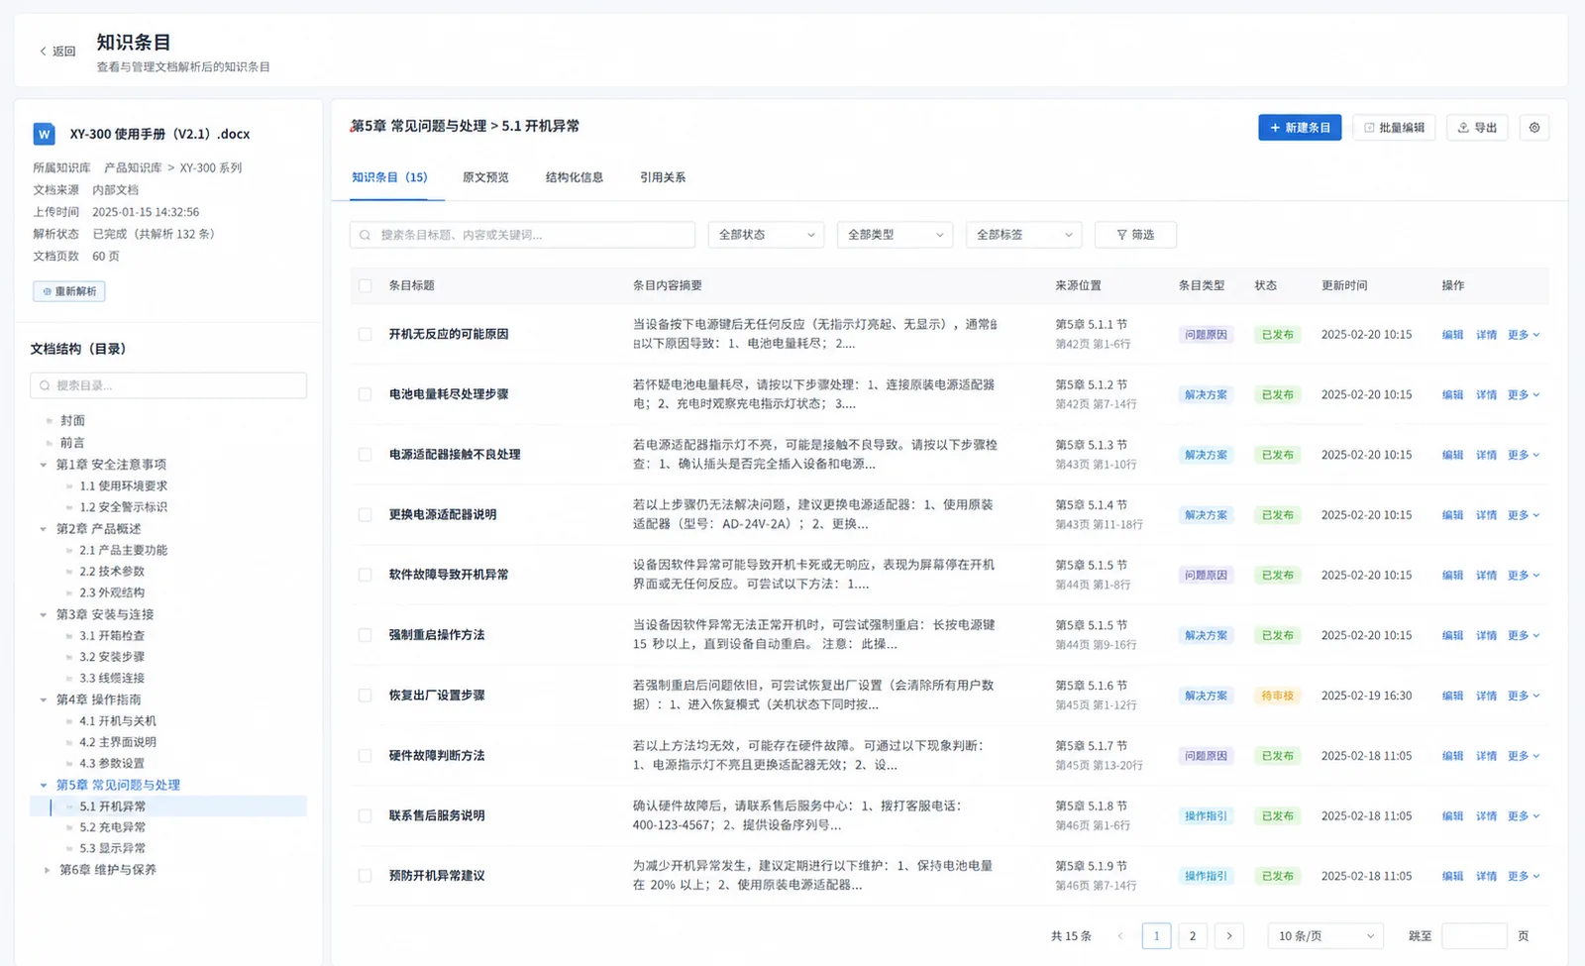Open 更多 menu for 开机无反应的可能原因 row
Screen dimensions: 1585x966
(x=1524, y=335)
